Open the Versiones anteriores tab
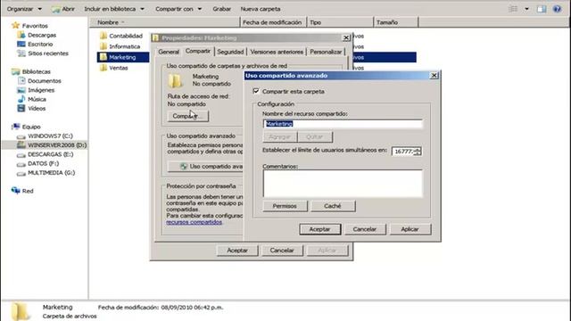The height and width of the screenshot is (321, 571). tap(277, 52)
